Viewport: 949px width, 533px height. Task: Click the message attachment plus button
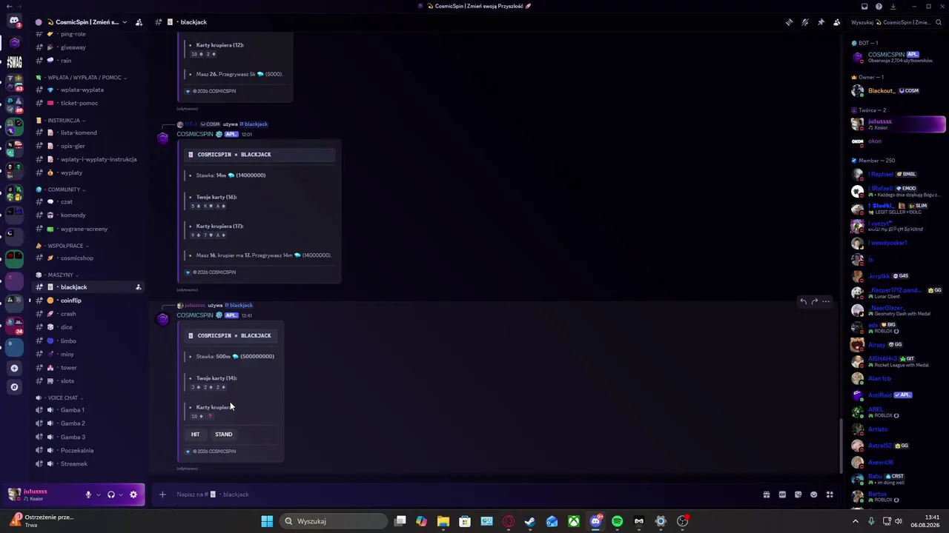pos(162,495)
